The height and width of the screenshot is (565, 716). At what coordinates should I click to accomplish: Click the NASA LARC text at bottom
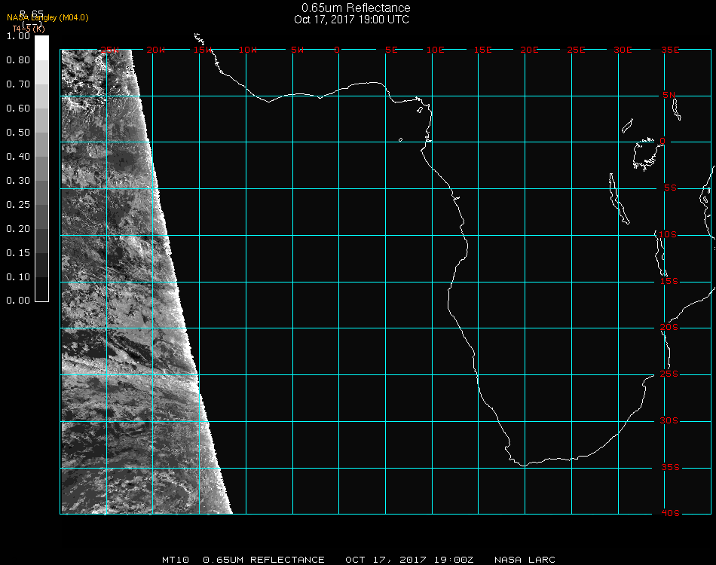[x=525, y=560]
